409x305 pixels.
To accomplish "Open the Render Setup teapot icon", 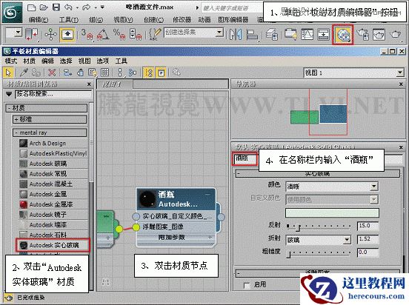I will click(x=363, y=34).
